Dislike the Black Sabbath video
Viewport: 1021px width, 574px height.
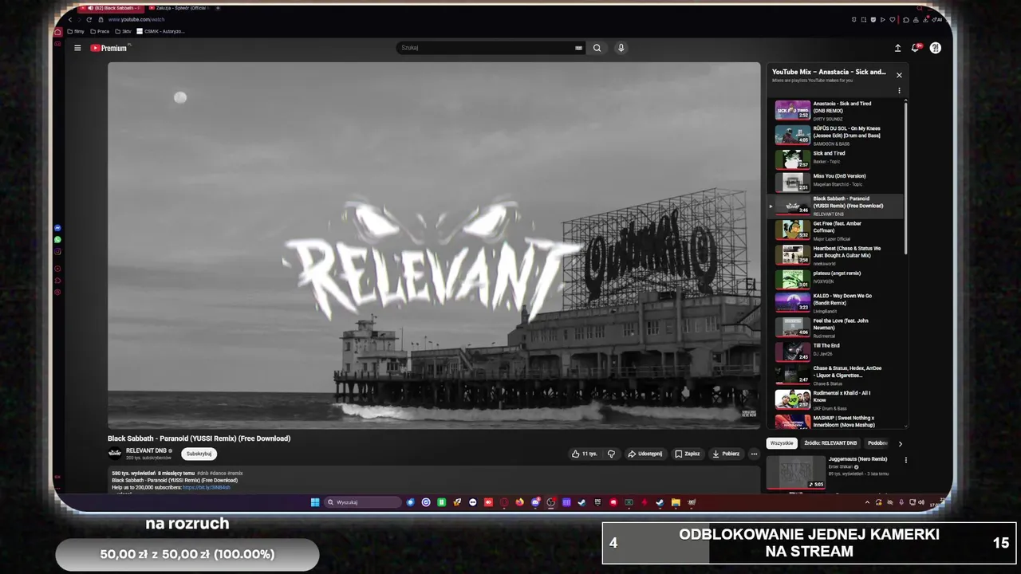(x=612, y=454)
